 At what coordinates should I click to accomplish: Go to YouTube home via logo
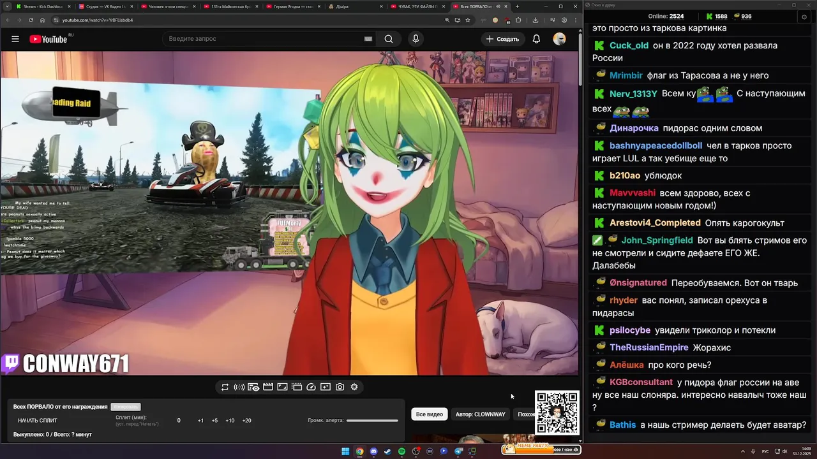tap(48, 39)
